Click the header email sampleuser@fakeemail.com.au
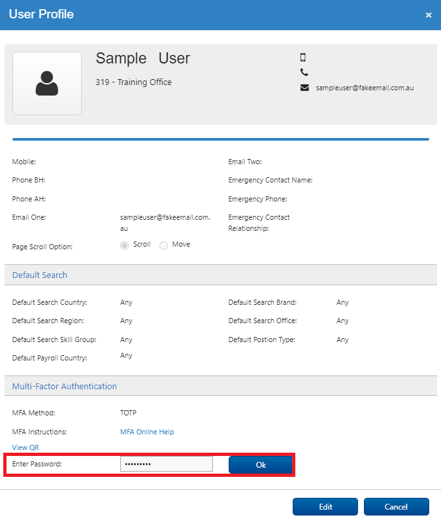Screen dimensions: 441x524 click(x=365, y=88)
